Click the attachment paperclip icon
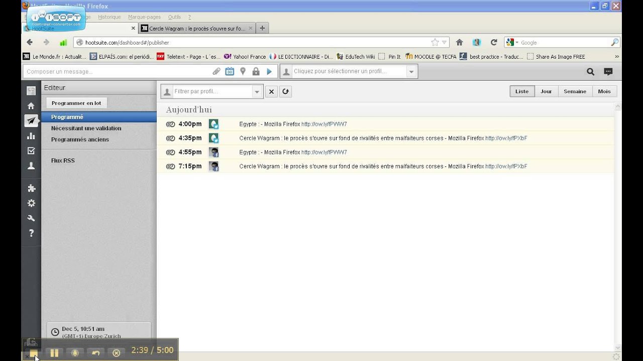This screenshot has width=643, height=361. 217,72
